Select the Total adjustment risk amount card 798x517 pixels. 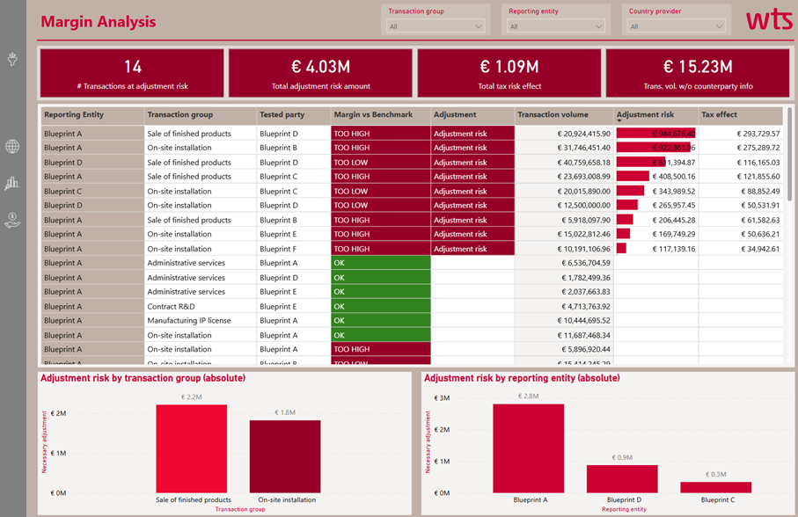tap(320, 73)
